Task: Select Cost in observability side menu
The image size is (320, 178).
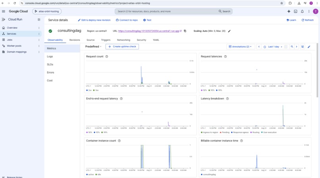Action: [x=62, y=80]
